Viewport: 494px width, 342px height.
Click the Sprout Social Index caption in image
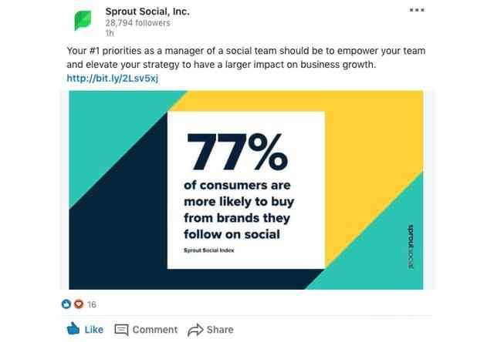pyautogui.click(x=209, y=250)
